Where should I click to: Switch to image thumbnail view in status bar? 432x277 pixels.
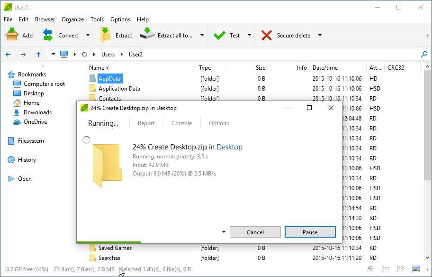pyautogui.click(x=415, y=269)
